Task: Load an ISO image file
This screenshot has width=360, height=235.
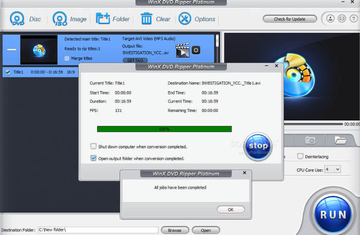Action: [69, 19]
